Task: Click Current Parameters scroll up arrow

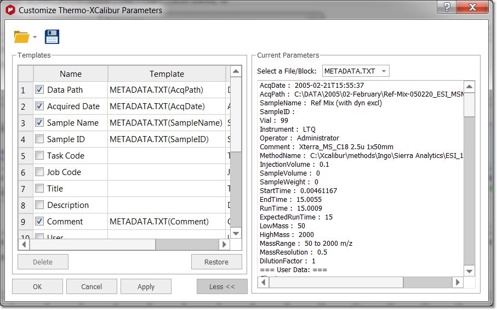Action: [x=470, y=87]
